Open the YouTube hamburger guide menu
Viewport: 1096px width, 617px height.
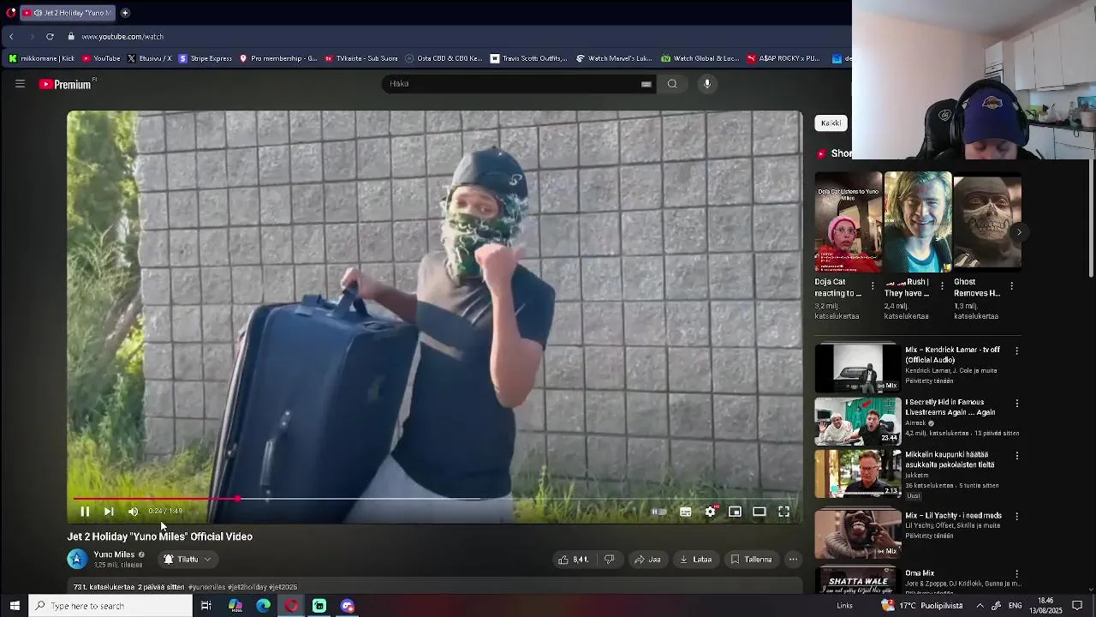point(20,83)
